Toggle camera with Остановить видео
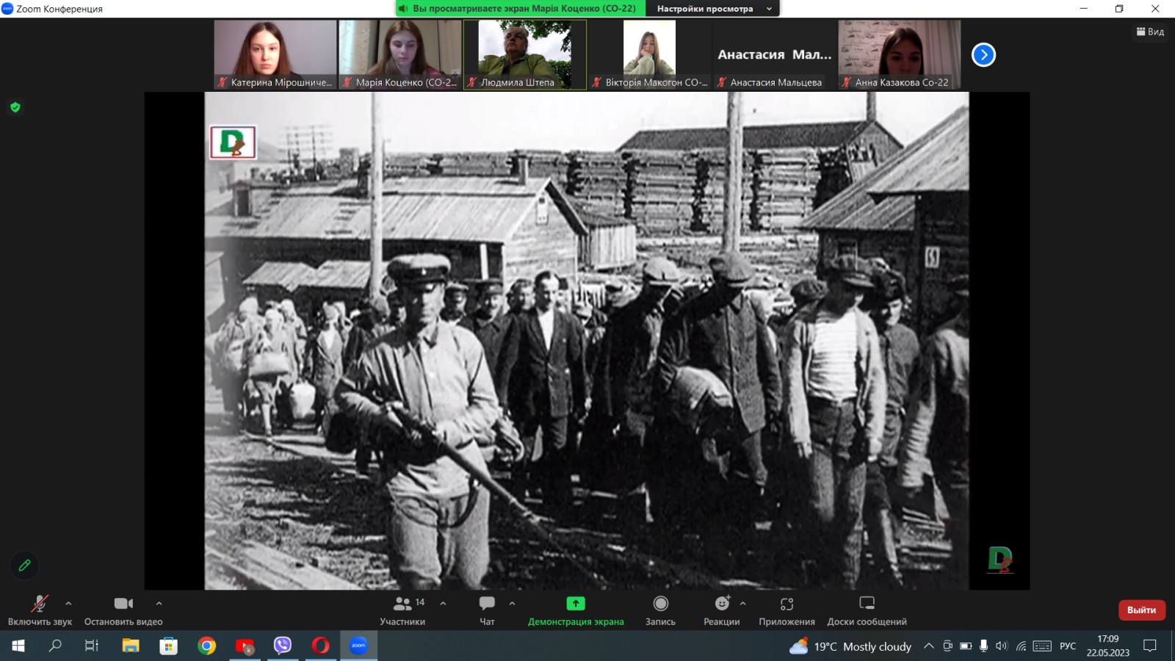The width and height of the screenshot is (1175, 661). click(x=123, y=610)
